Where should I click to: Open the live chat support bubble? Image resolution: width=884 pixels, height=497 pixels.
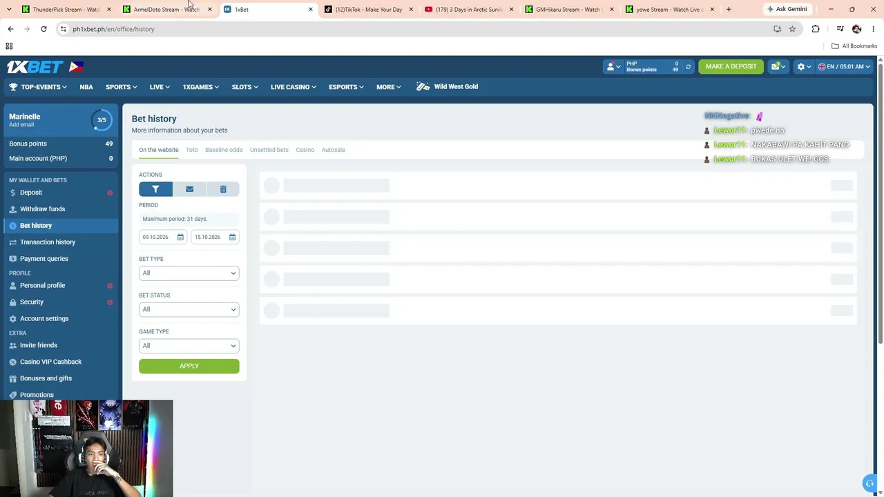(x=869, y=483)
